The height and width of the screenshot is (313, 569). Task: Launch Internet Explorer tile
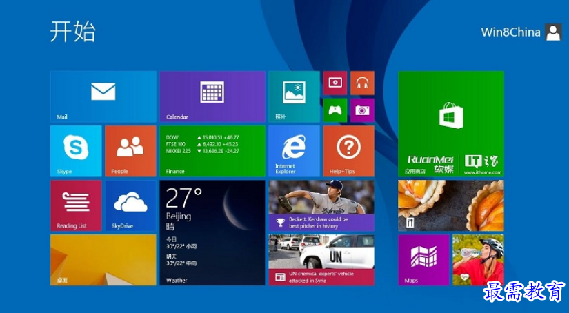tap(294, 151)
